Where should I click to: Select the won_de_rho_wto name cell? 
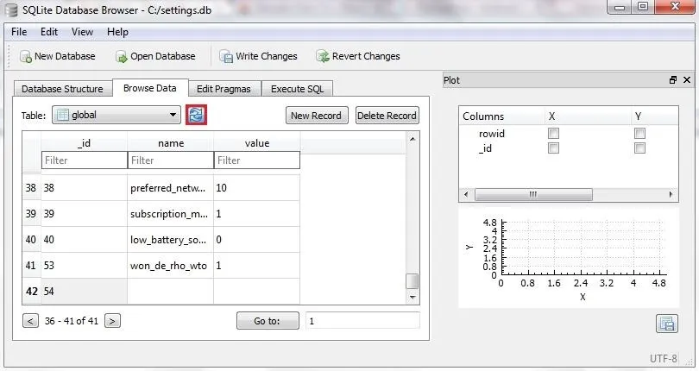click(x=170, y=266)
